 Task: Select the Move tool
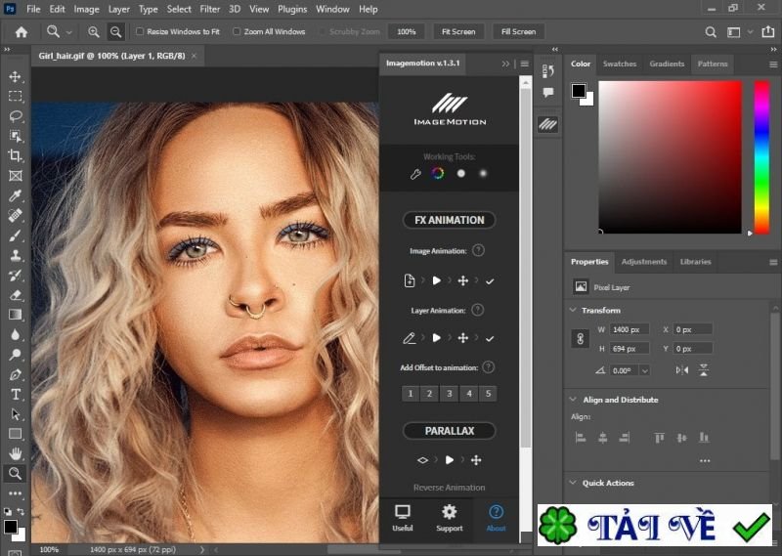[x=15, y=76]
